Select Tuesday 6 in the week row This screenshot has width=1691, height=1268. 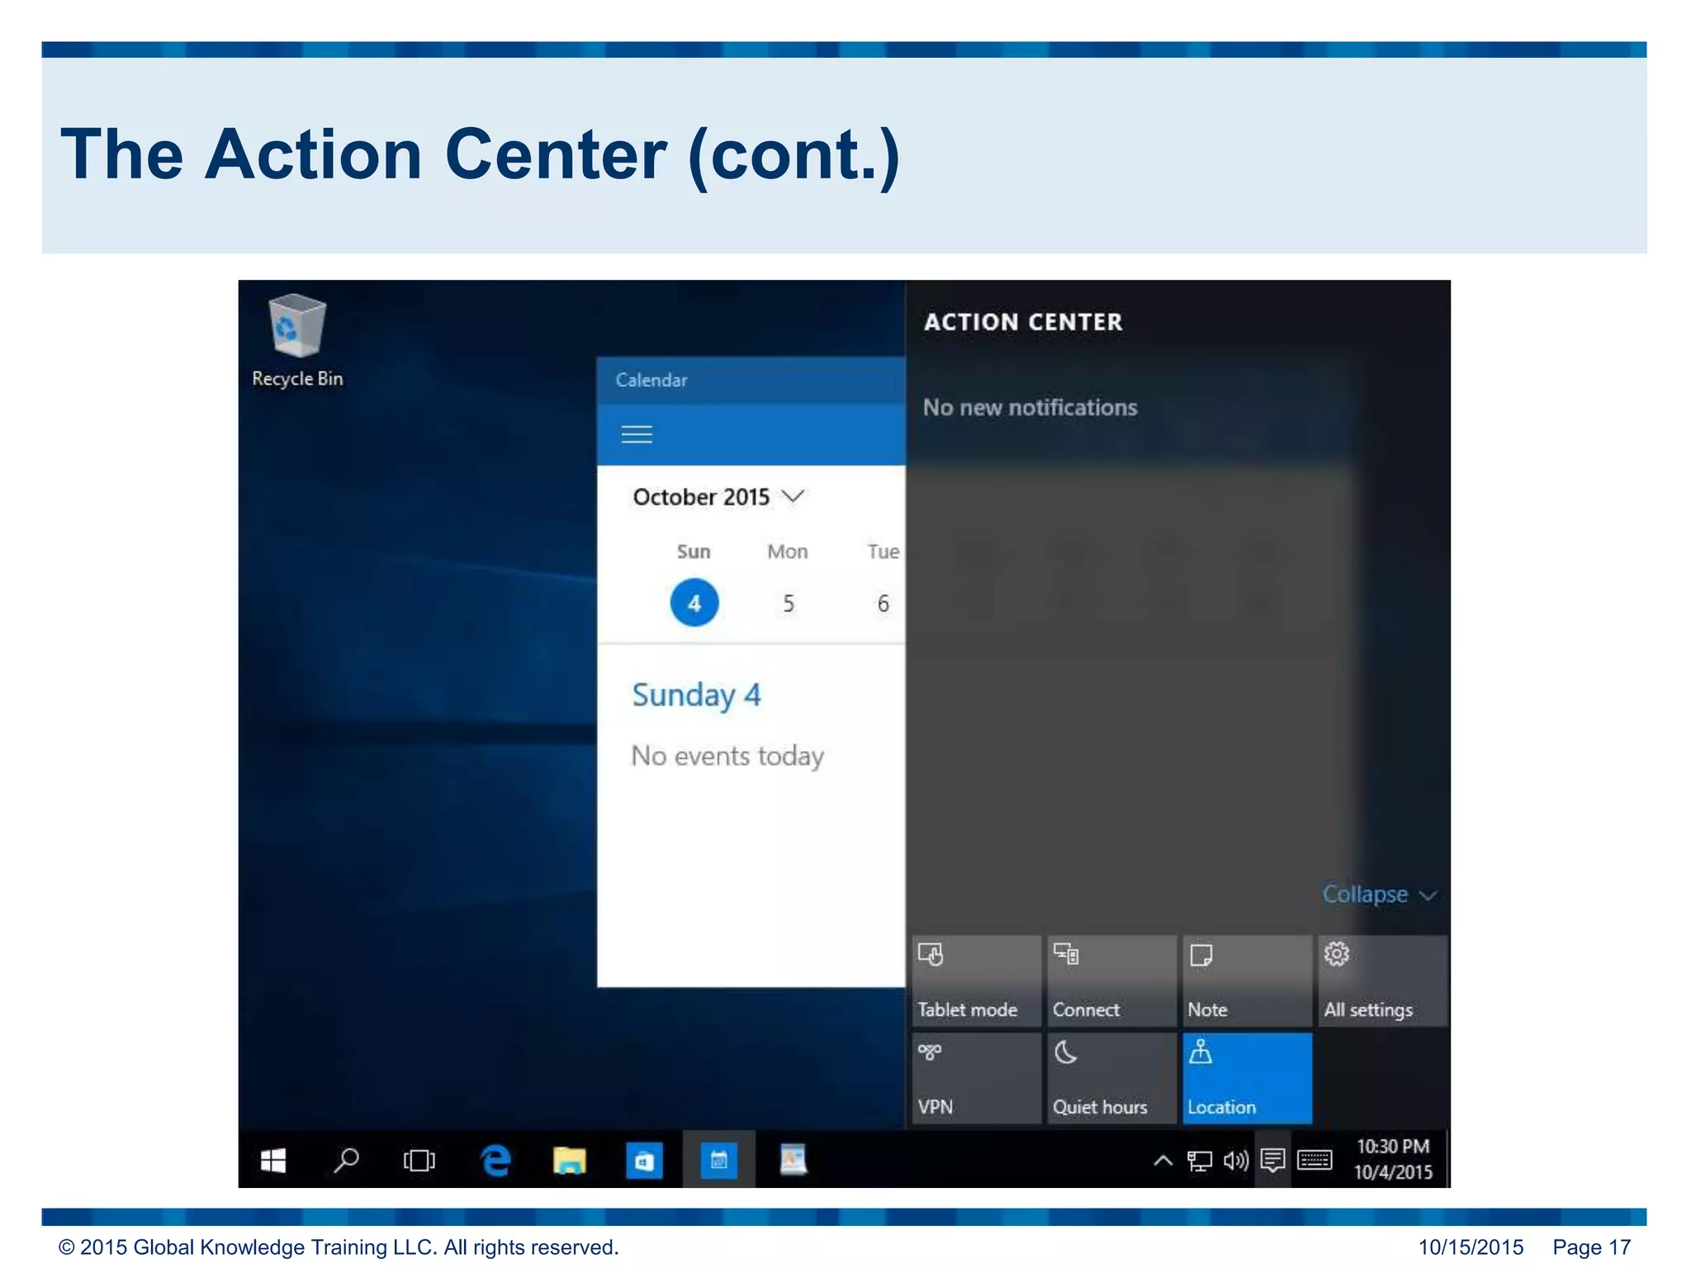pos(883,603)
